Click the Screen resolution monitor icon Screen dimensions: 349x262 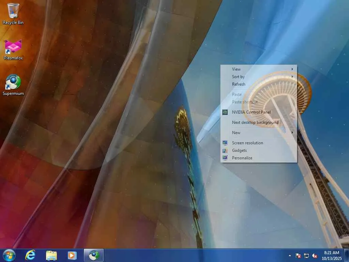(225, 143)
